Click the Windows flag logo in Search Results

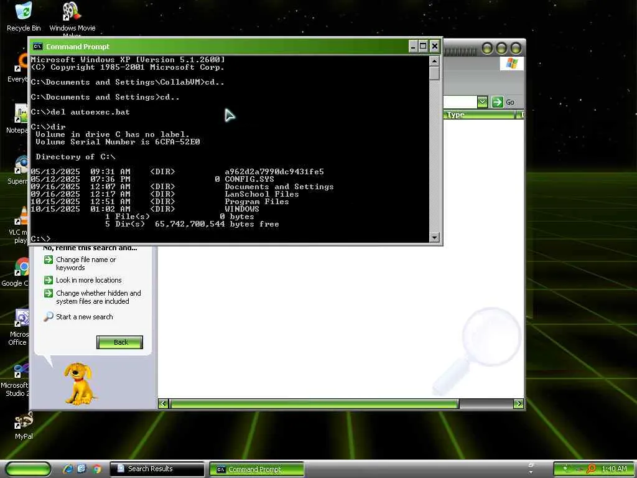[x=511, y=63]
